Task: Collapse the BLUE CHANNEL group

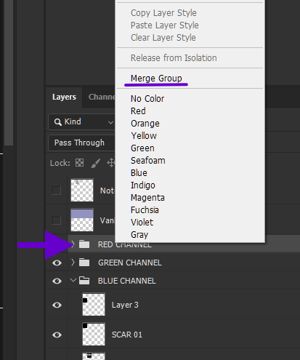Action: click(x=73, y=280)
